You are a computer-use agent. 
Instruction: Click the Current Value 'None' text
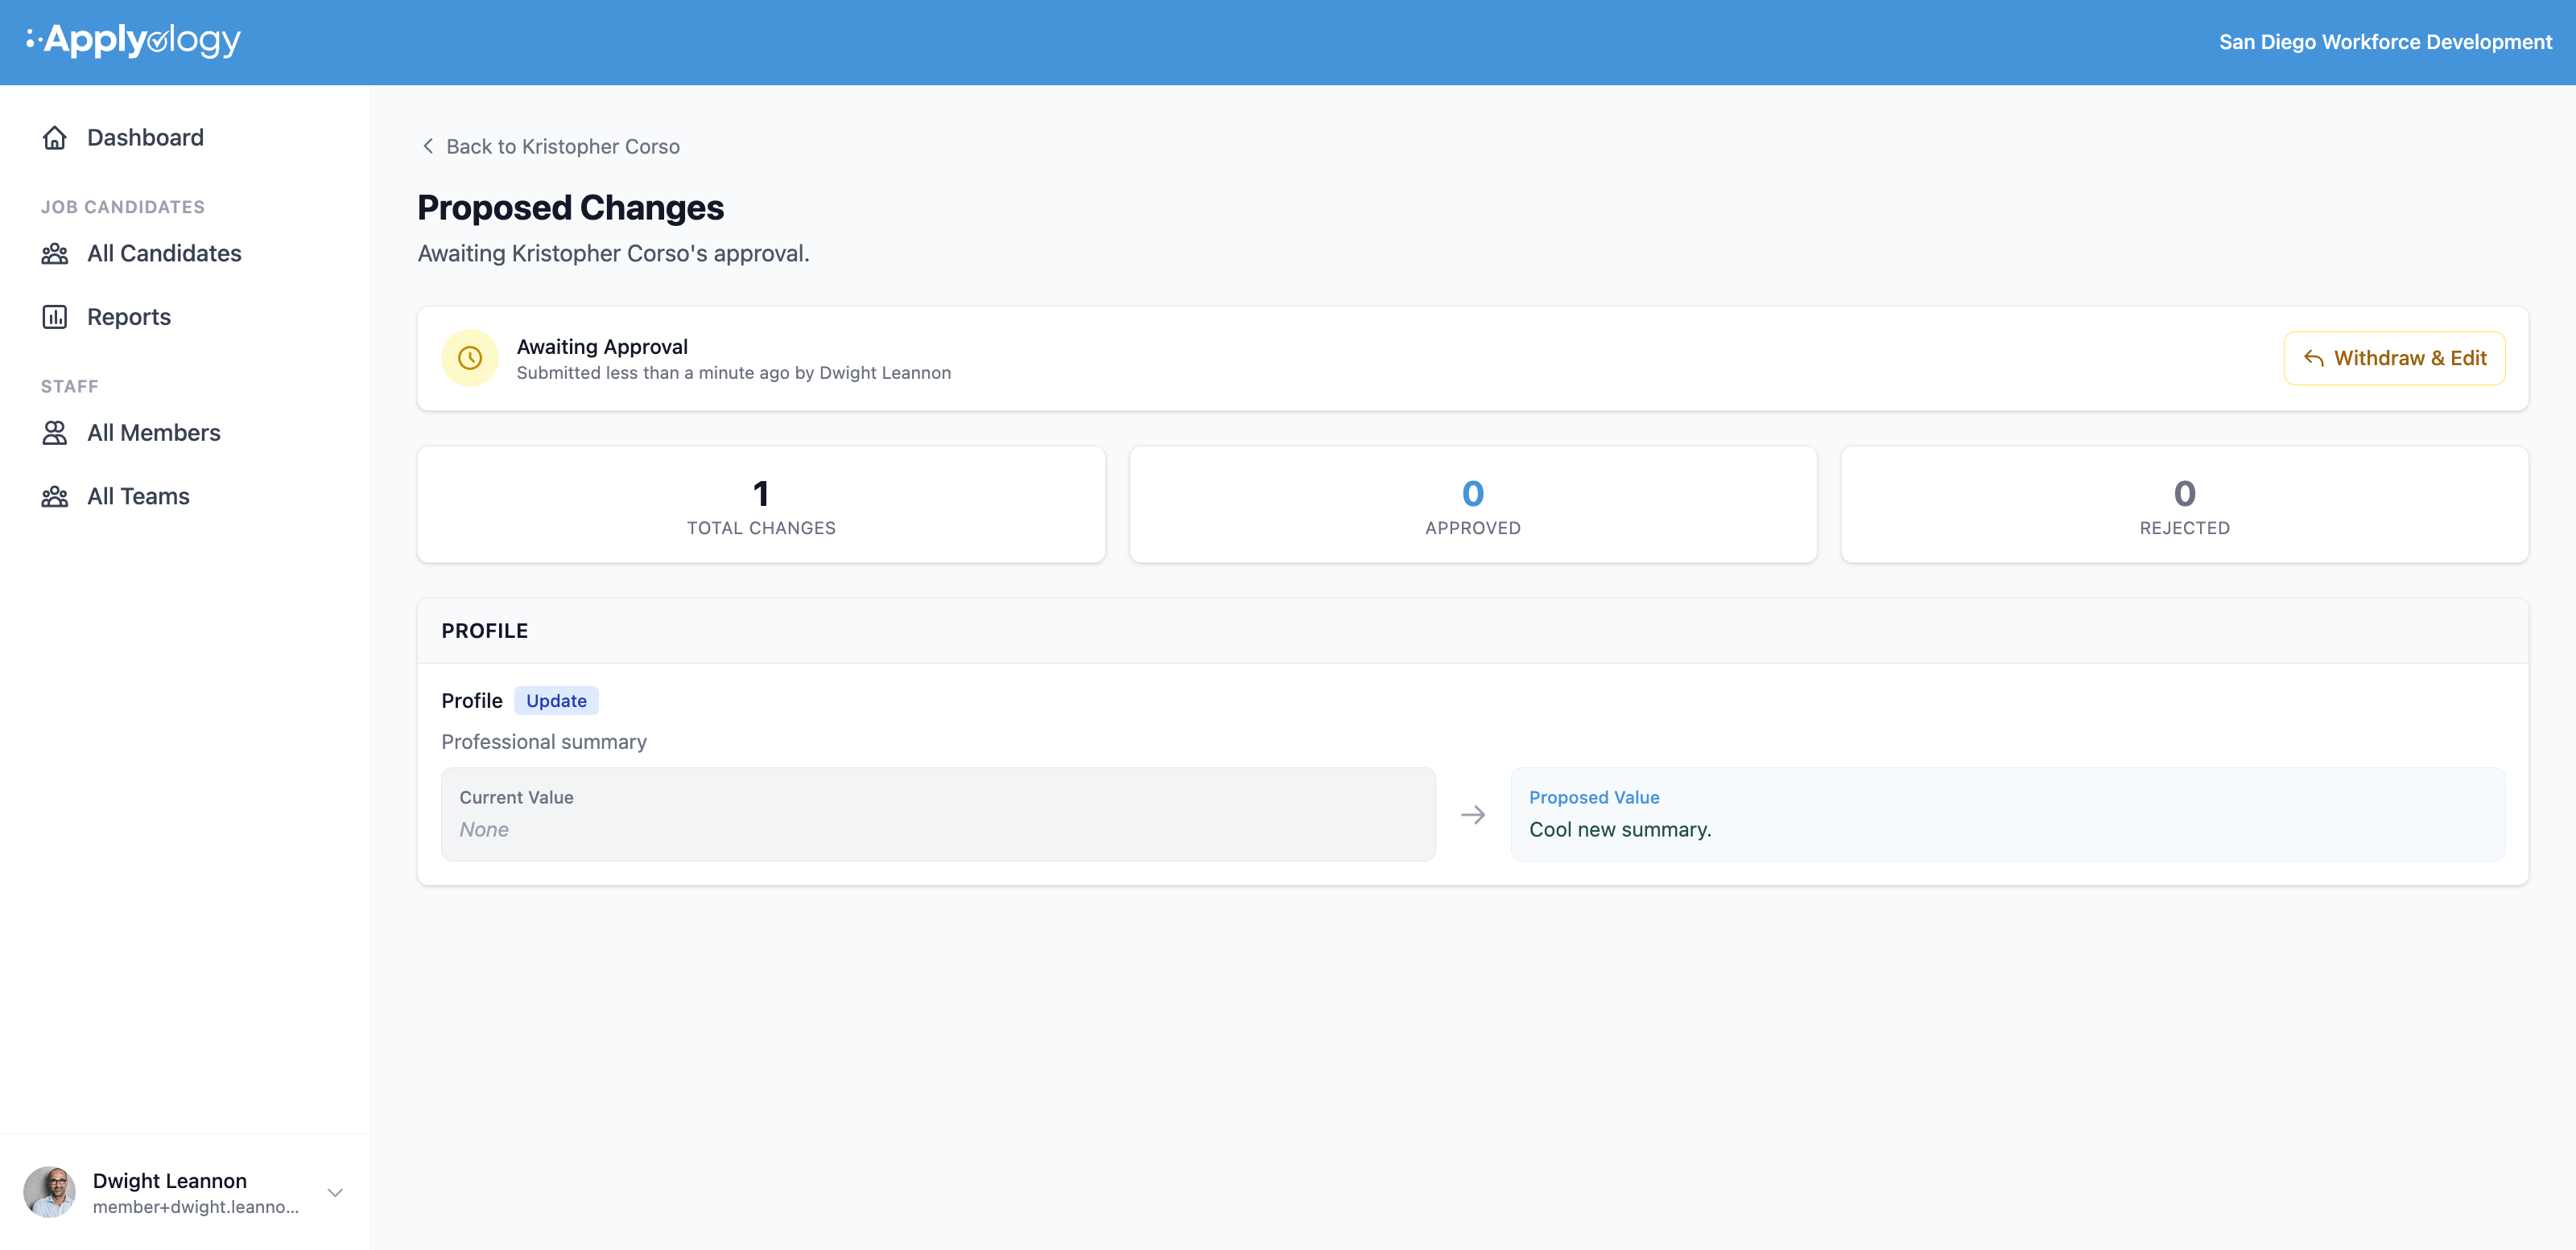[484, 829]
